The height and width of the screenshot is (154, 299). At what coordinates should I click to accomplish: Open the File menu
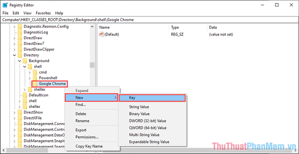point(6,13)
